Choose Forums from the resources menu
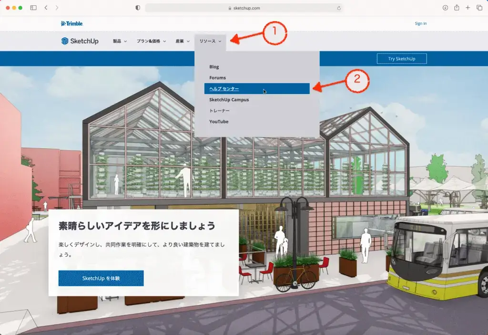This screenshot has width=488, height=335. [218, 78]
